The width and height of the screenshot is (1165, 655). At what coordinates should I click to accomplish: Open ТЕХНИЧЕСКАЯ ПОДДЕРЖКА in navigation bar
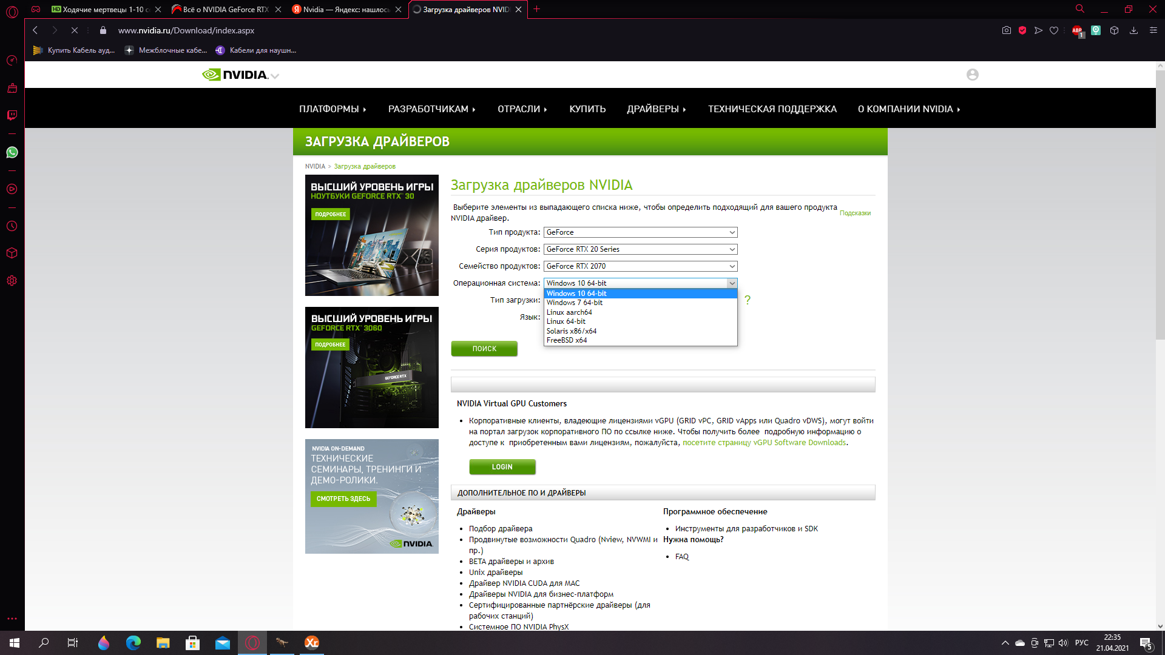(772, 109)
